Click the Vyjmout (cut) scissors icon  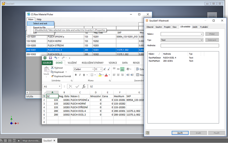pos(52,68)
